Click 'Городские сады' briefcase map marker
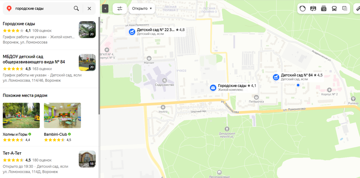 (x=213, y=88)
